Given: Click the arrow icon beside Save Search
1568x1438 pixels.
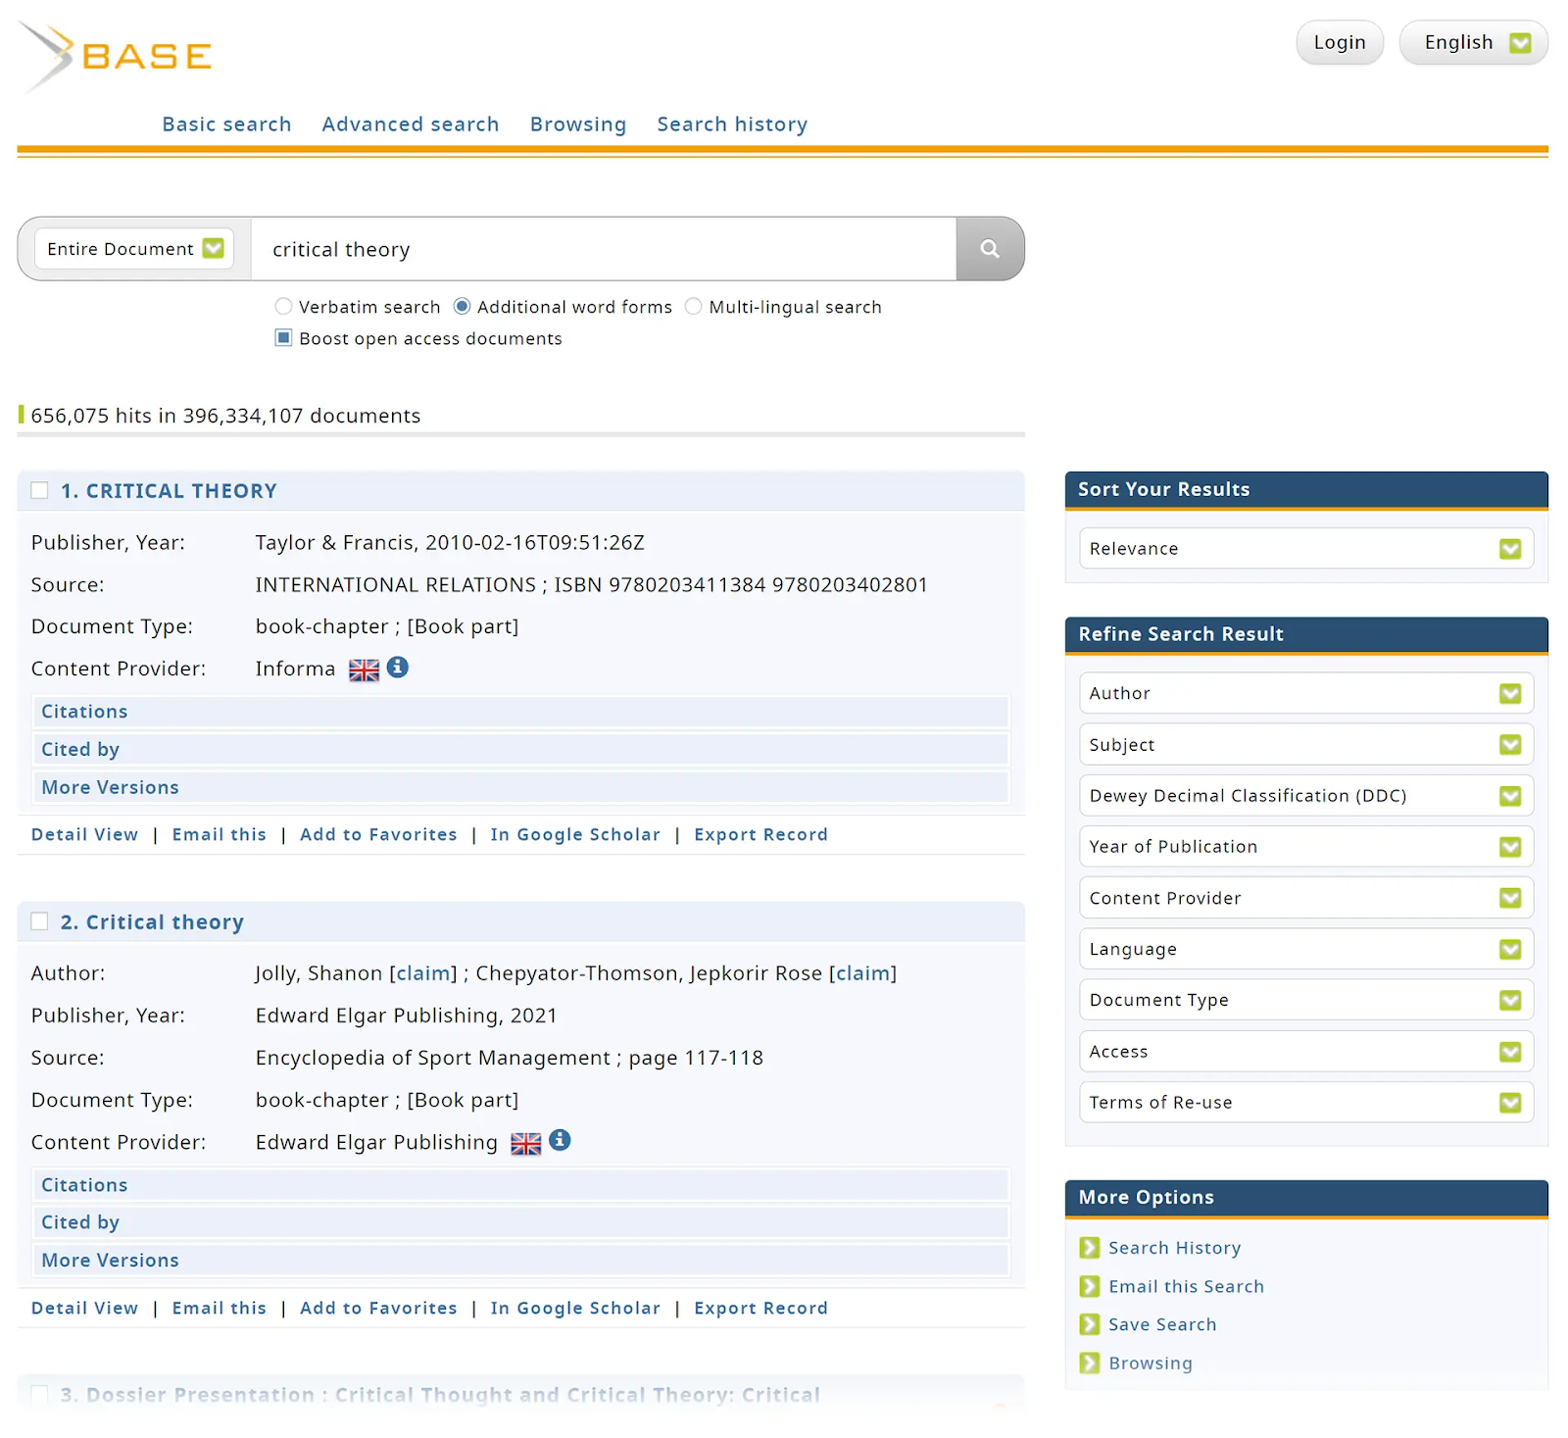Looking at the screenshot, I should [1090, 1324].
